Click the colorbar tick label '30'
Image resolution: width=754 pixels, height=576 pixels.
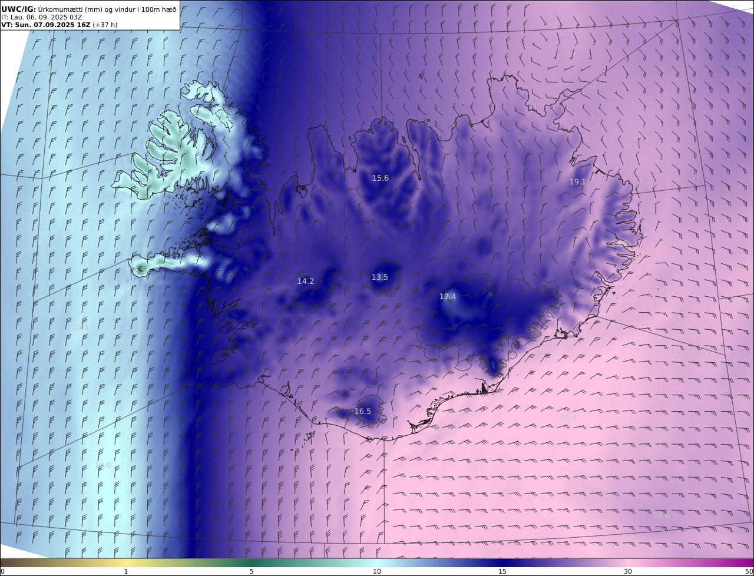coord(628,571)
